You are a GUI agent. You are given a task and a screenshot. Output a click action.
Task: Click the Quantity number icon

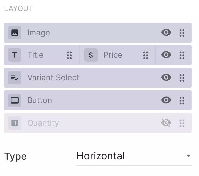click(x=15, y=123)
